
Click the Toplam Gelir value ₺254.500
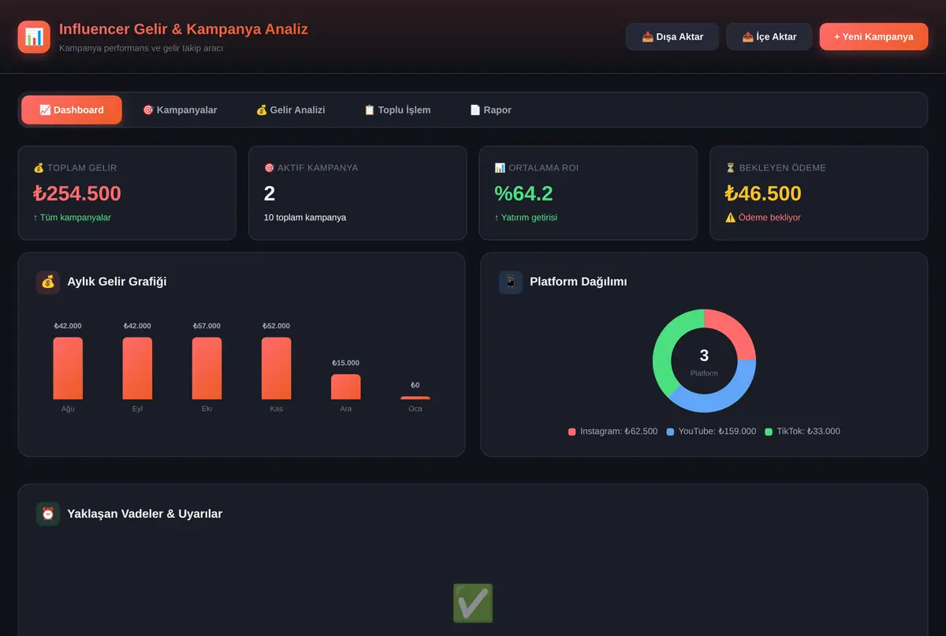coord(77,193)
